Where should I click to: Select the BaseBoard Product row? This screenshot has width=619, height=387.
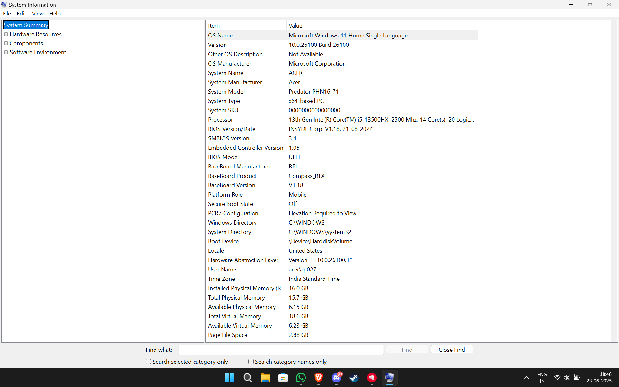(x=342, y=176)
